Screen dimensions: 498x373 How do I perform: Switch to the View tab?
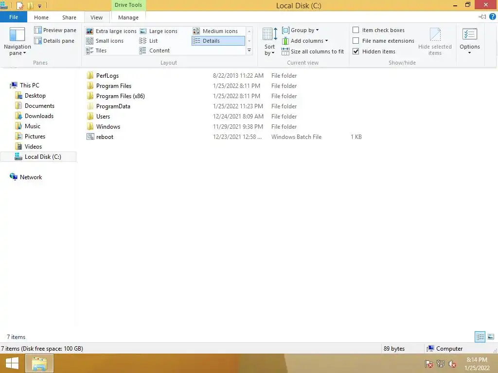pos(97,17)
